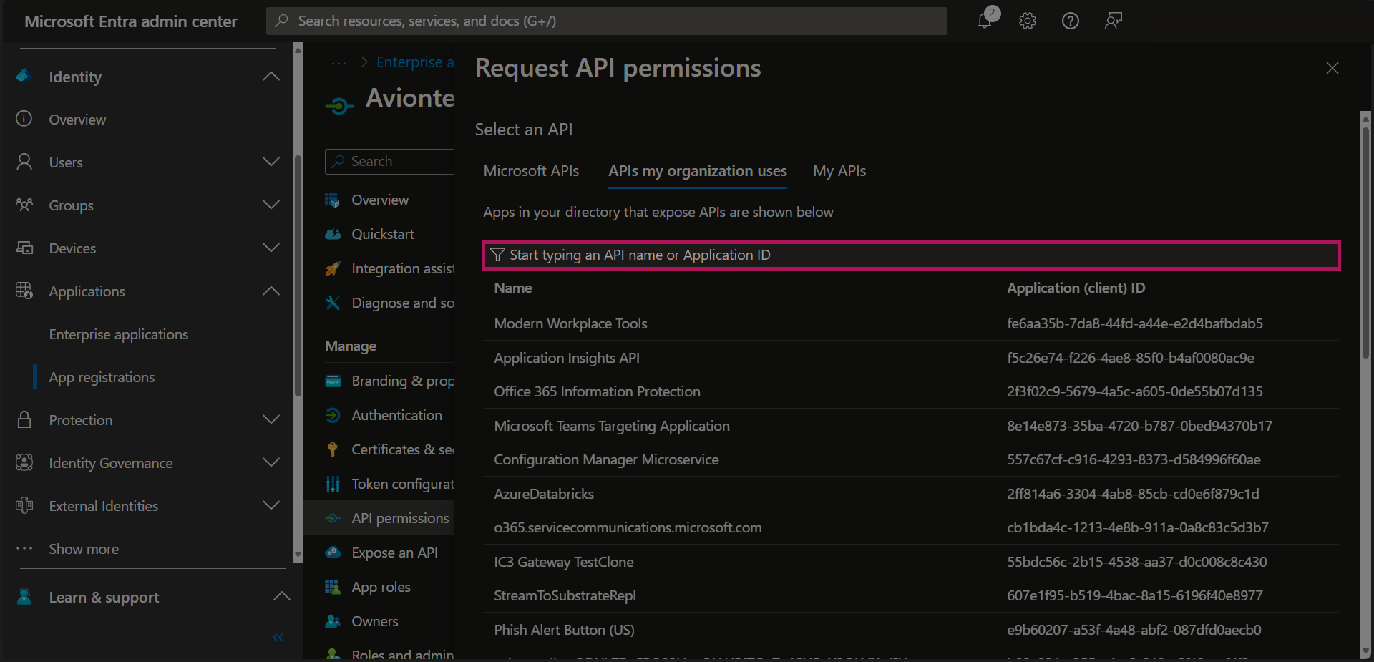Collapse the Applications section chevron
The image size is (1374, 662).
tap(271, 291)
